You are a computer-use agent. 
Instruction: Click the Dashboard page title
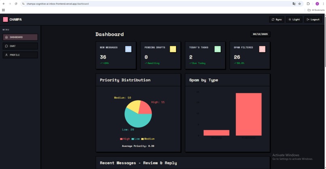coord(110,34)
